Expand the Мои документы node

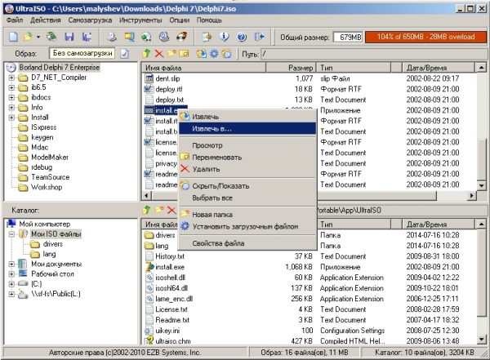[11, 264]
